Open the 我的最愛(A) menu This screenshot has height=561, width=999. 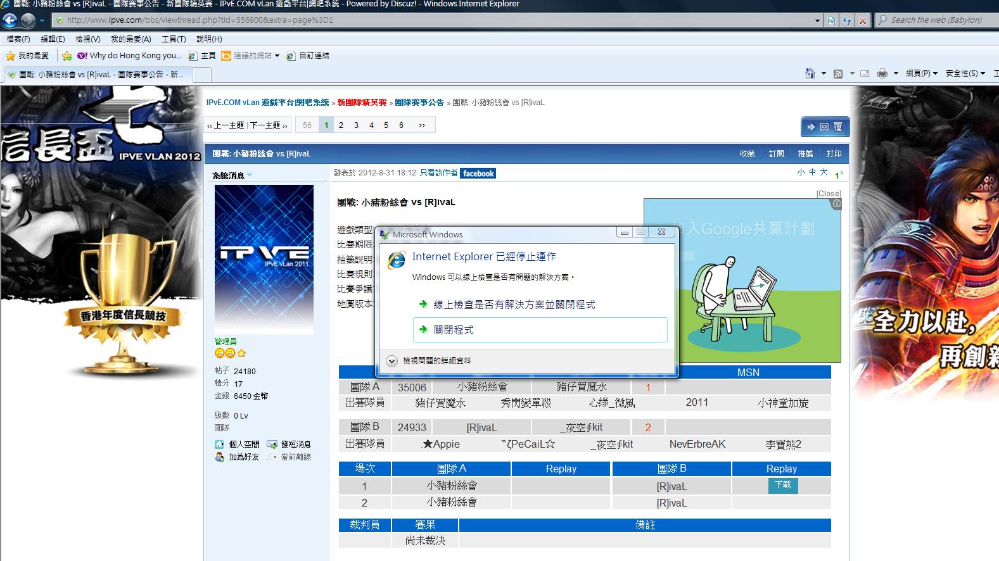130,39
